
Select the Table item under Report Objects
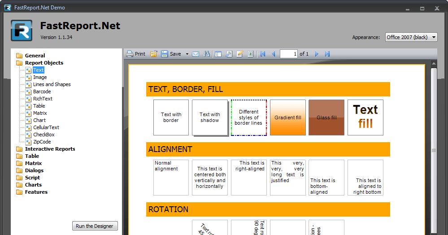click(39, 106)
